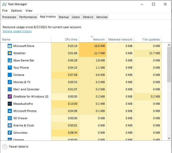Switch to the Users tab
This screenshot has width=172, height=153.
tap(76, 17)
